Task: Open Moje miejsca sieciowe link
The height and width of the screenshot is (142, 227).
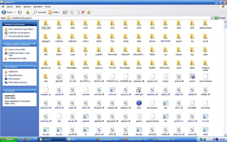Action: (18, 82)
